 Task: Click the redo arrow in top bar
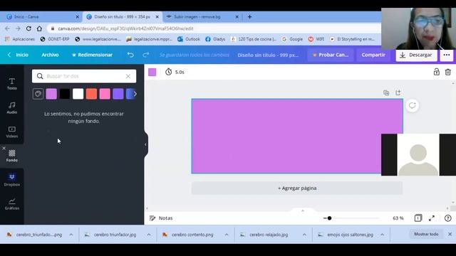146,55
